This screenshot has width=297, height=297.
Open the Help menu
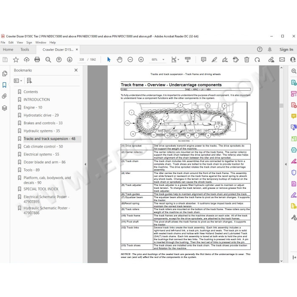click(x=53, y=42)
